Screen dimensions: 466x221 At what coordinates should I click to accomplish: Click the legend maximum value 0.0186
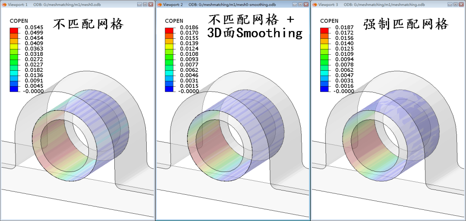pos(189,27)
